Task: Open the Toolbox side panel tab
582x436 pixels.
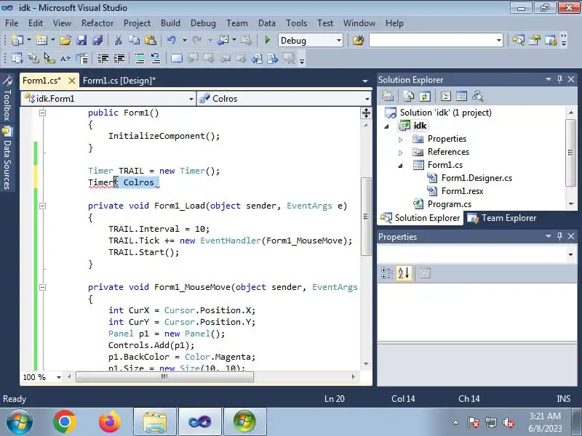Action: pyautogui.click(x=7, y=97)
